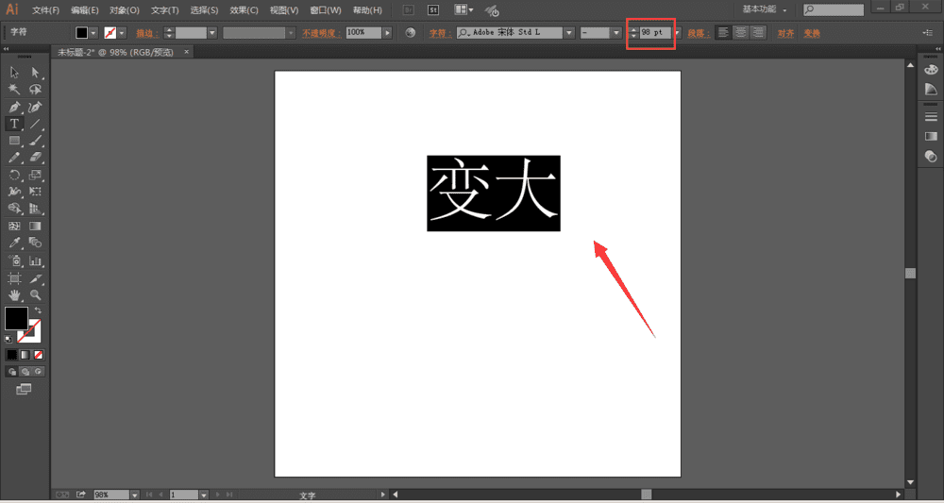This screenshot has height=503, width=944.
Task: Open Adobe Stock (St) icon
Action: (x=433, y=10)
